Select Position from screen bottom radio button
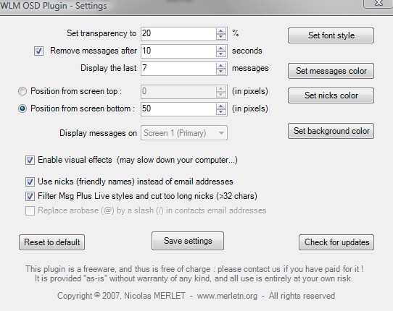Image resolution: width=393 pixels, height=311 pixels. [x=22, y=108]
